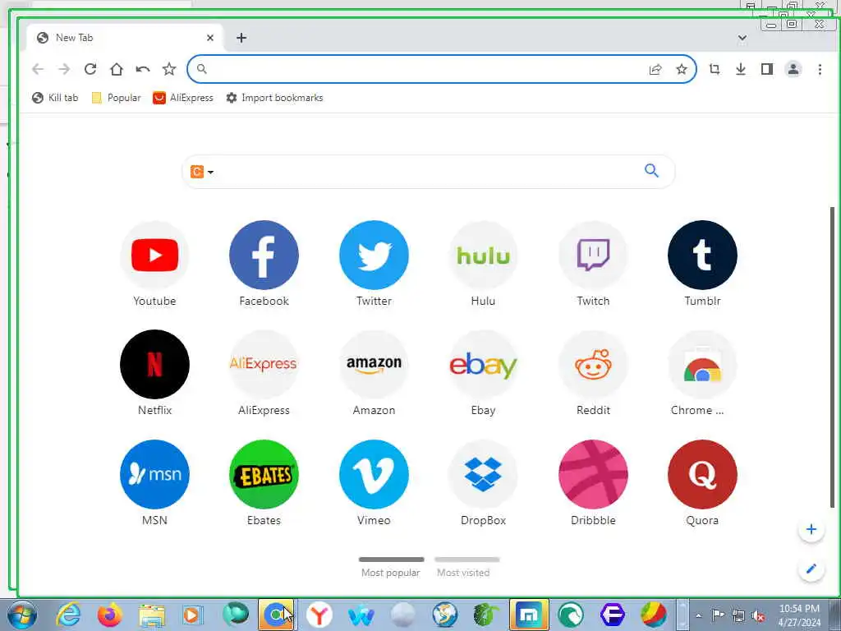
Task: Click the share icon in address bar
Action: tap(655, 69)
